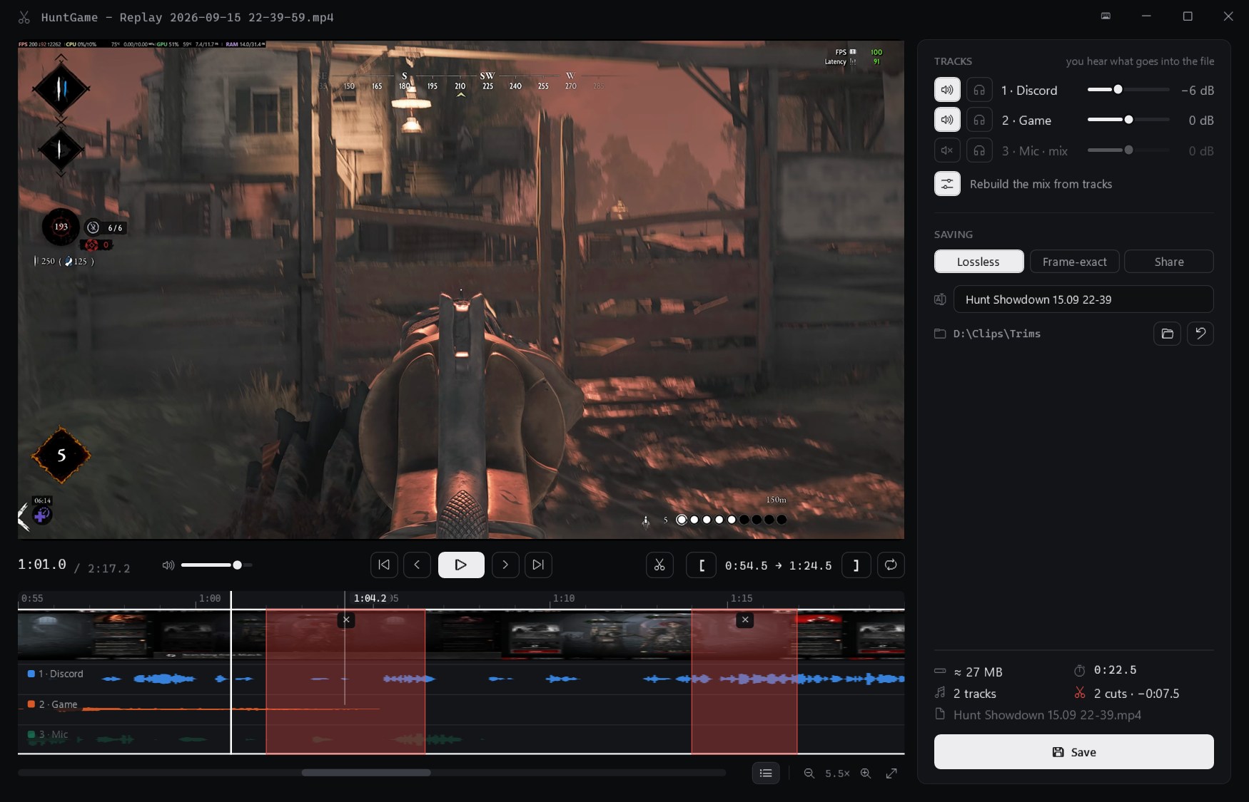Screen dimensions: 1249x802
Task: Minimize the window
Action: [1146, 16]
